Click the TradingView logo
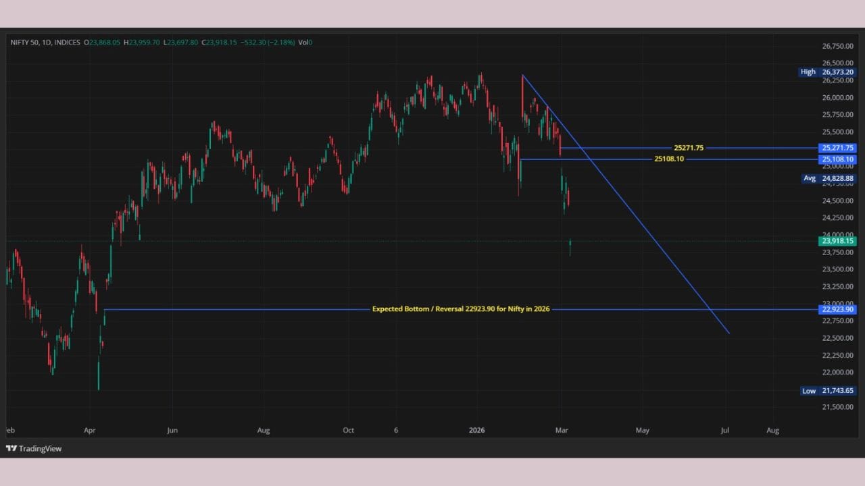 point(34,448)
